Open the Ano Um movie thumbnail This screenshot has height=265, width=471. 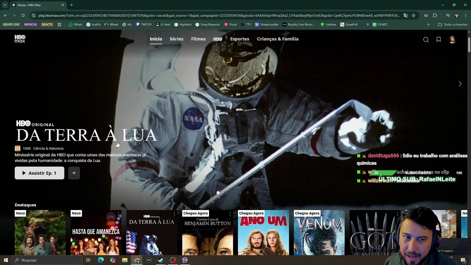click(263, 233)
